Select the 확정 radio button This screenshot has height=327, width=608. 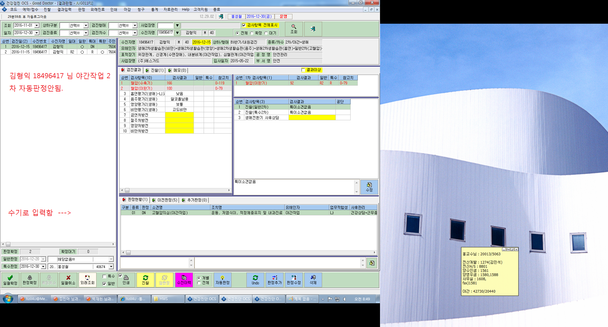pyautogui.click(x=252, y=33)
